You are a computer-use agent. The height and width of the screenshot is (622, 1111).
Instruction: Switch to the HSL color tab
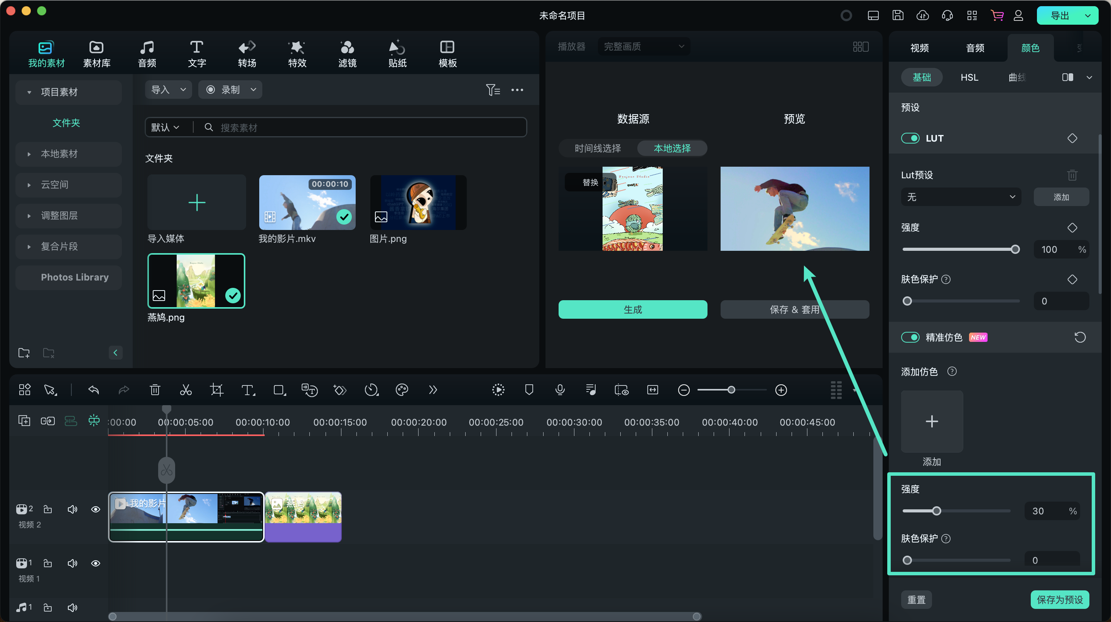click(969, 78)
